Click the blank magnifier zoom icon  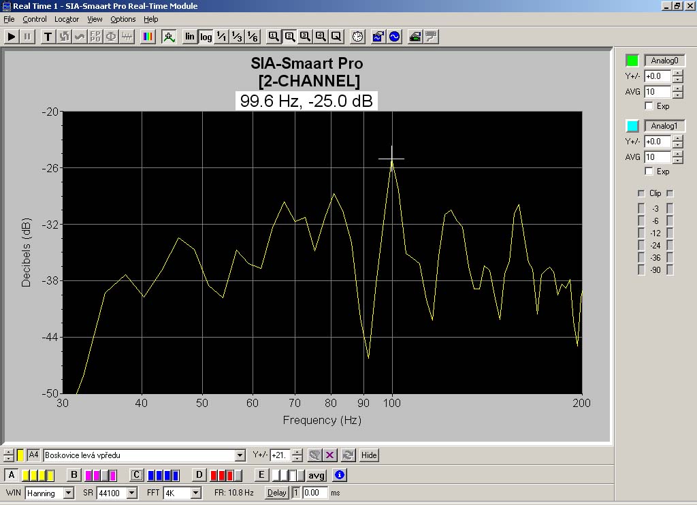[x=336, y=37]
